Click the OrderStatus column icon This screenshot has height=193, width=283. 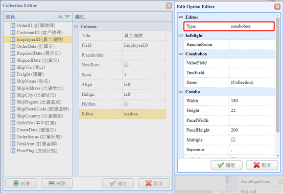tap(13, 137)
